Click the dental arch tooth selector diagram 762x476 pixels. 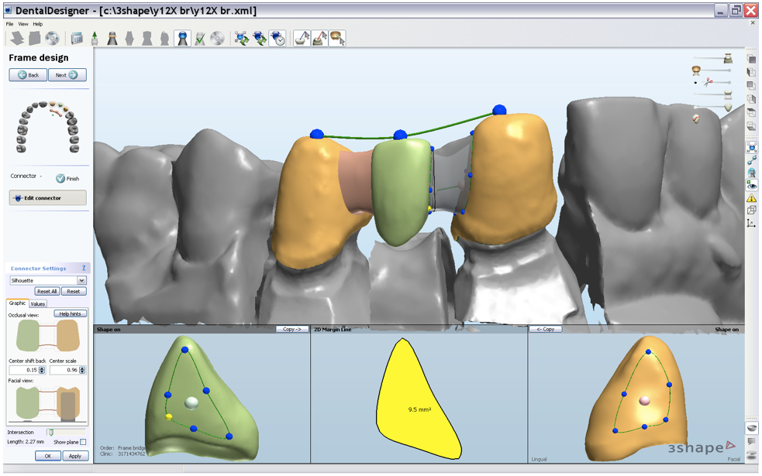pos(47,127)
